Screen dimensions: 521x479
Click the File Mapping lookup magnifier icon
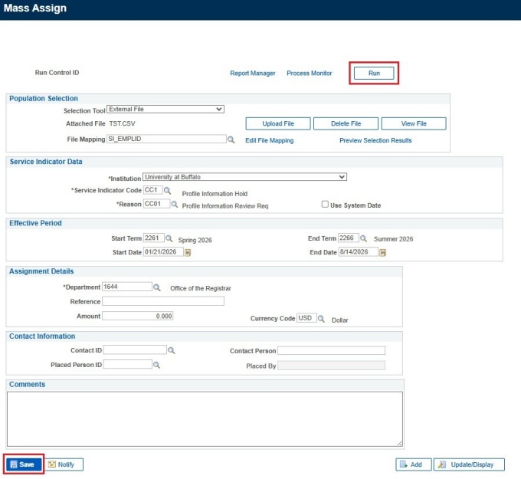[231, 139]
